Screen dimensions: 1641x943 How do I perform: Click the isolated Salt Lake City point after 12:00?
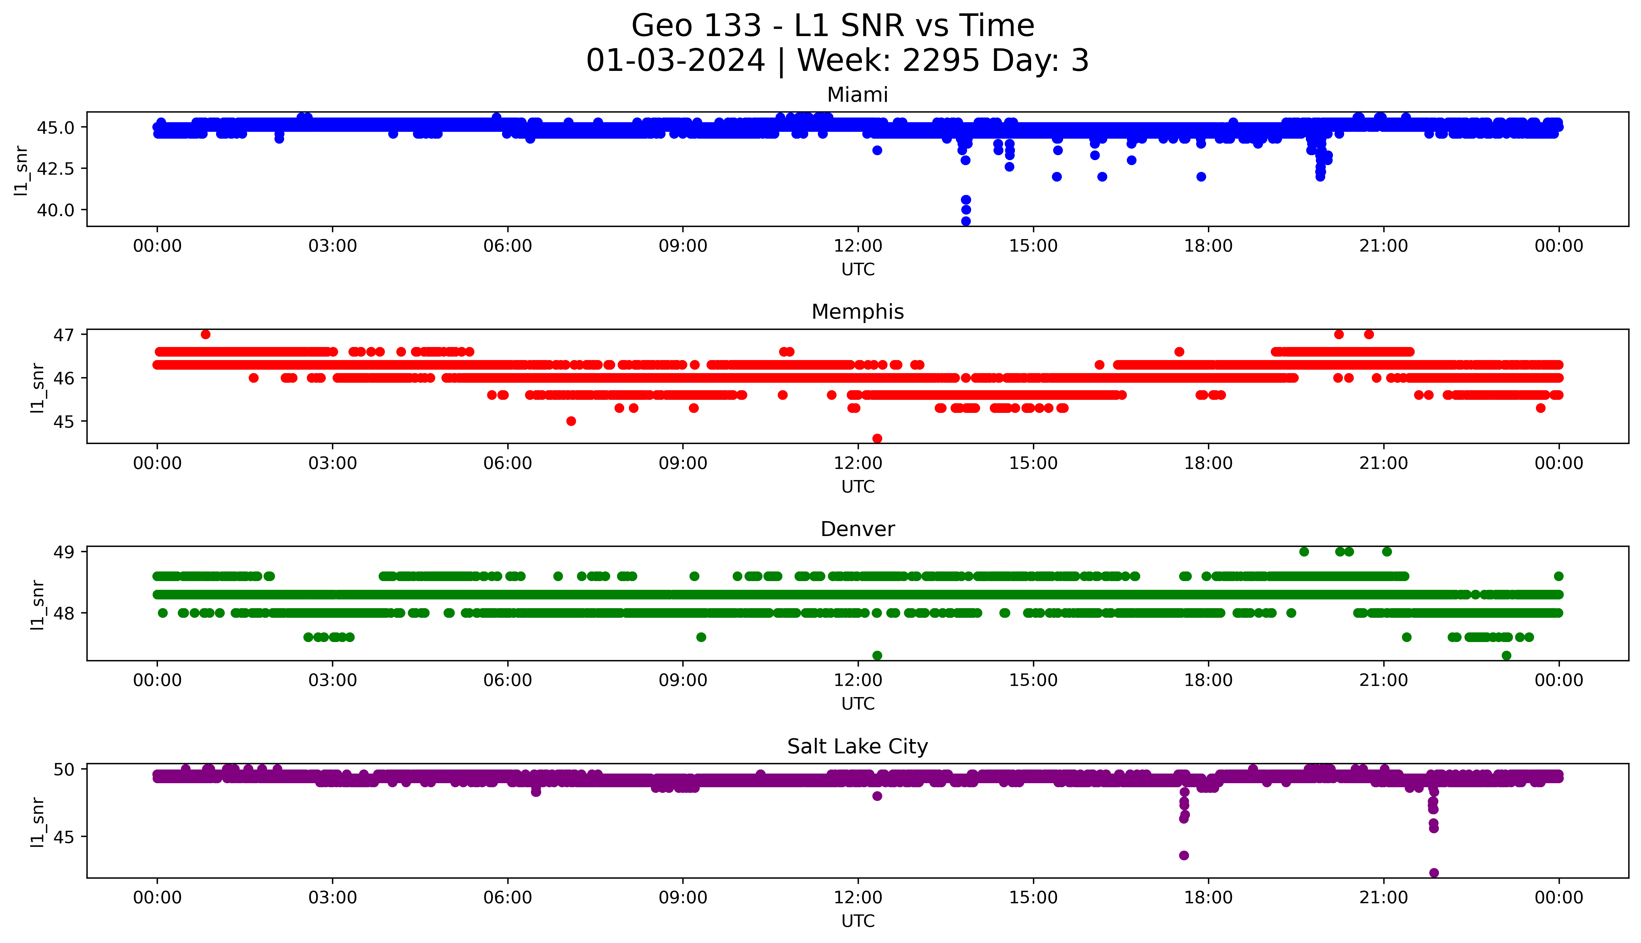point(877,797)
